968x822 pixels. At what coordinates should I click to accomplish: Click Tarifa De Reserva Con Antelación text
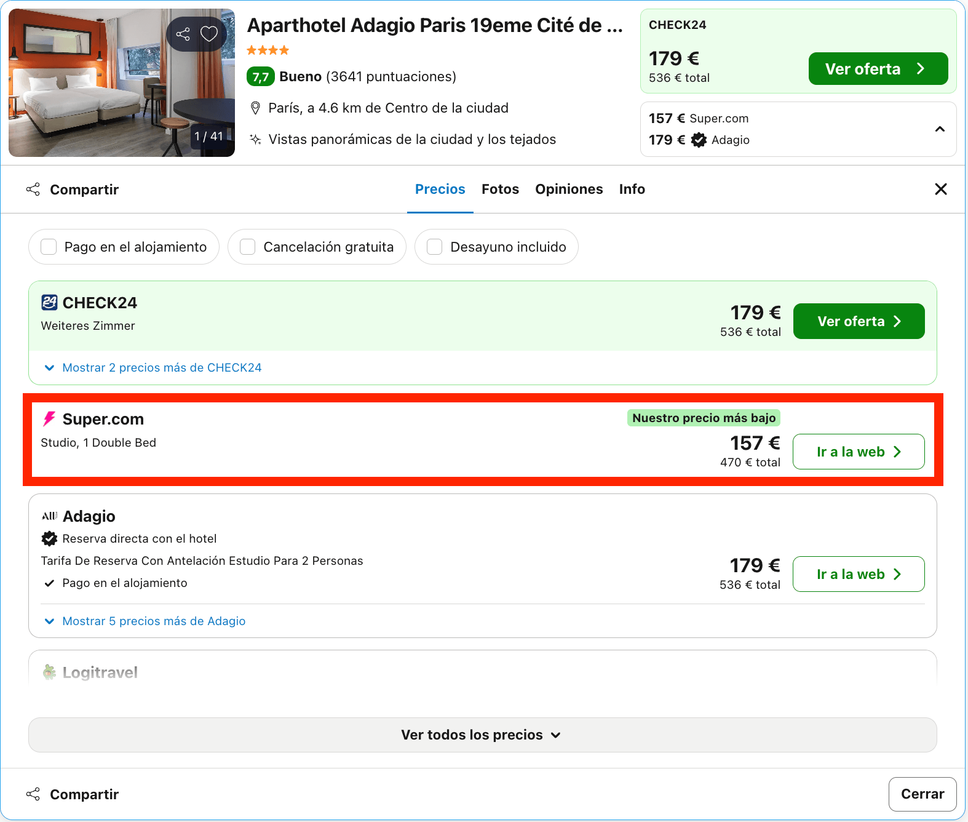[202, 561]
